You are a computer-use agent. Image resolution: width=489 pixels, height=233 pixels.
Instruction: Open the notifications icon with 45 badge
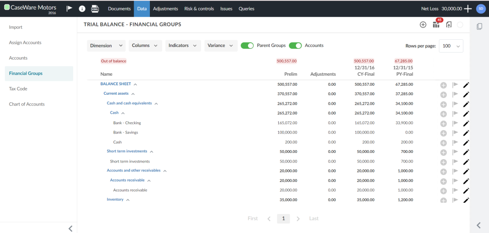(x=436, y=25)
